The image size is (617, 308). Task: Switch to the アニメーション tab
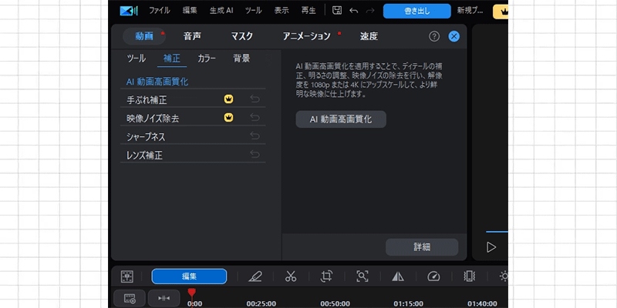tap(306, 36)
